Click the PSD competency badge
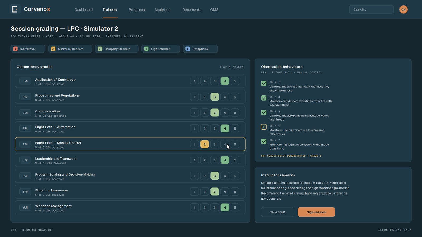The height and width of the screenshot is (237, 422). coord(25,176)
